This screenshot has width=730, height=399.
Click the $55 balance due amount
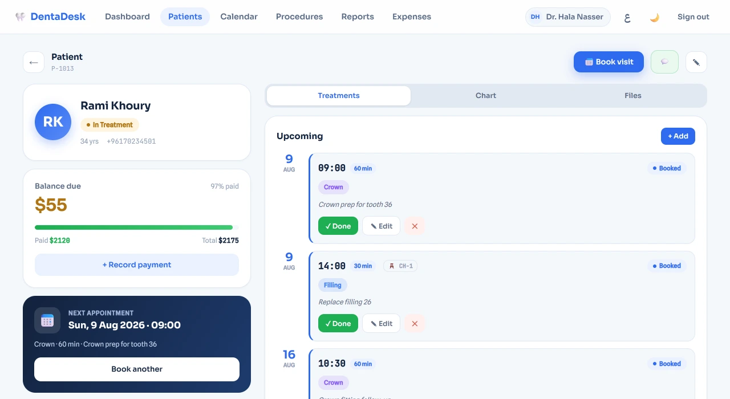(x=51, y=205)
